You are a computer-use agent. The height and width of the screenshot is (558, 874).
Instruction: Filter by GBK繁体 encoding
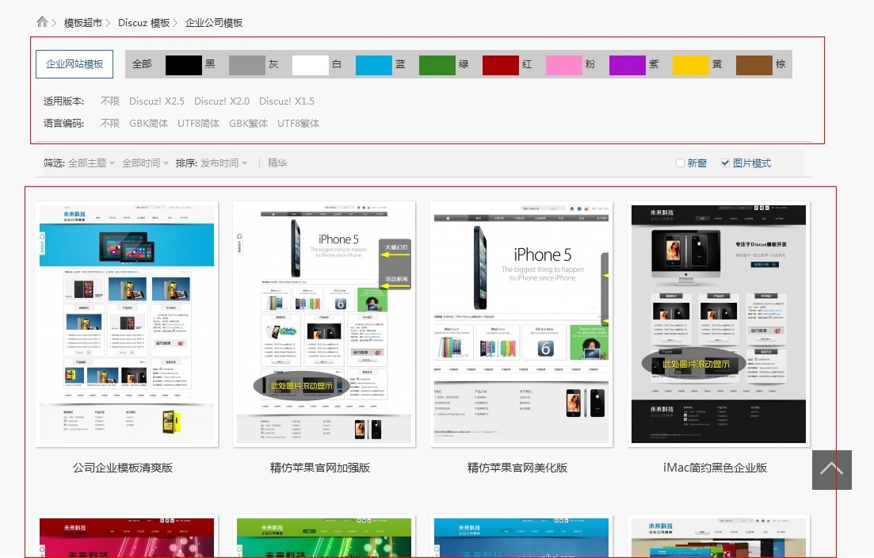coord(248,123)
